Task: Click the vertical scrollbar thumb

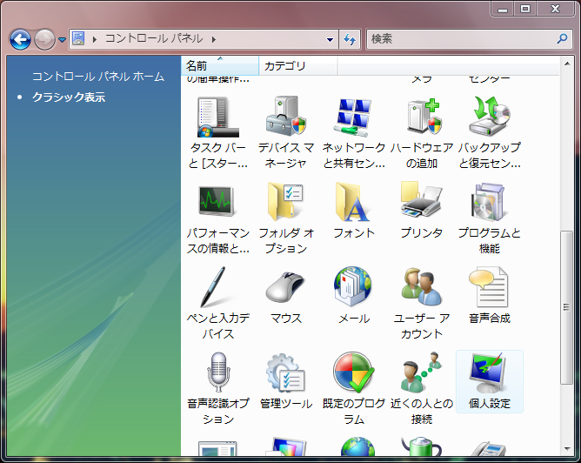Action: (566, 308)
